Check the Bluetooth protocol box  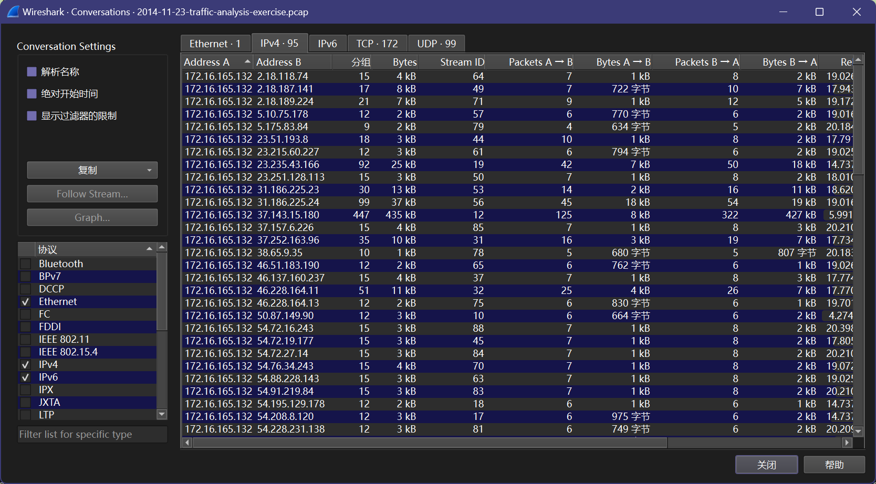tap(25, 264)
